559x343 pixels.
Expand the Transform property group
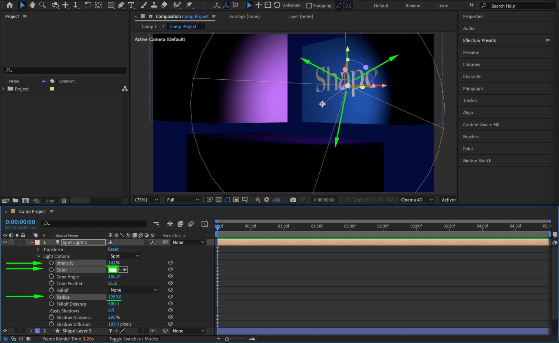tap(38, 249)
